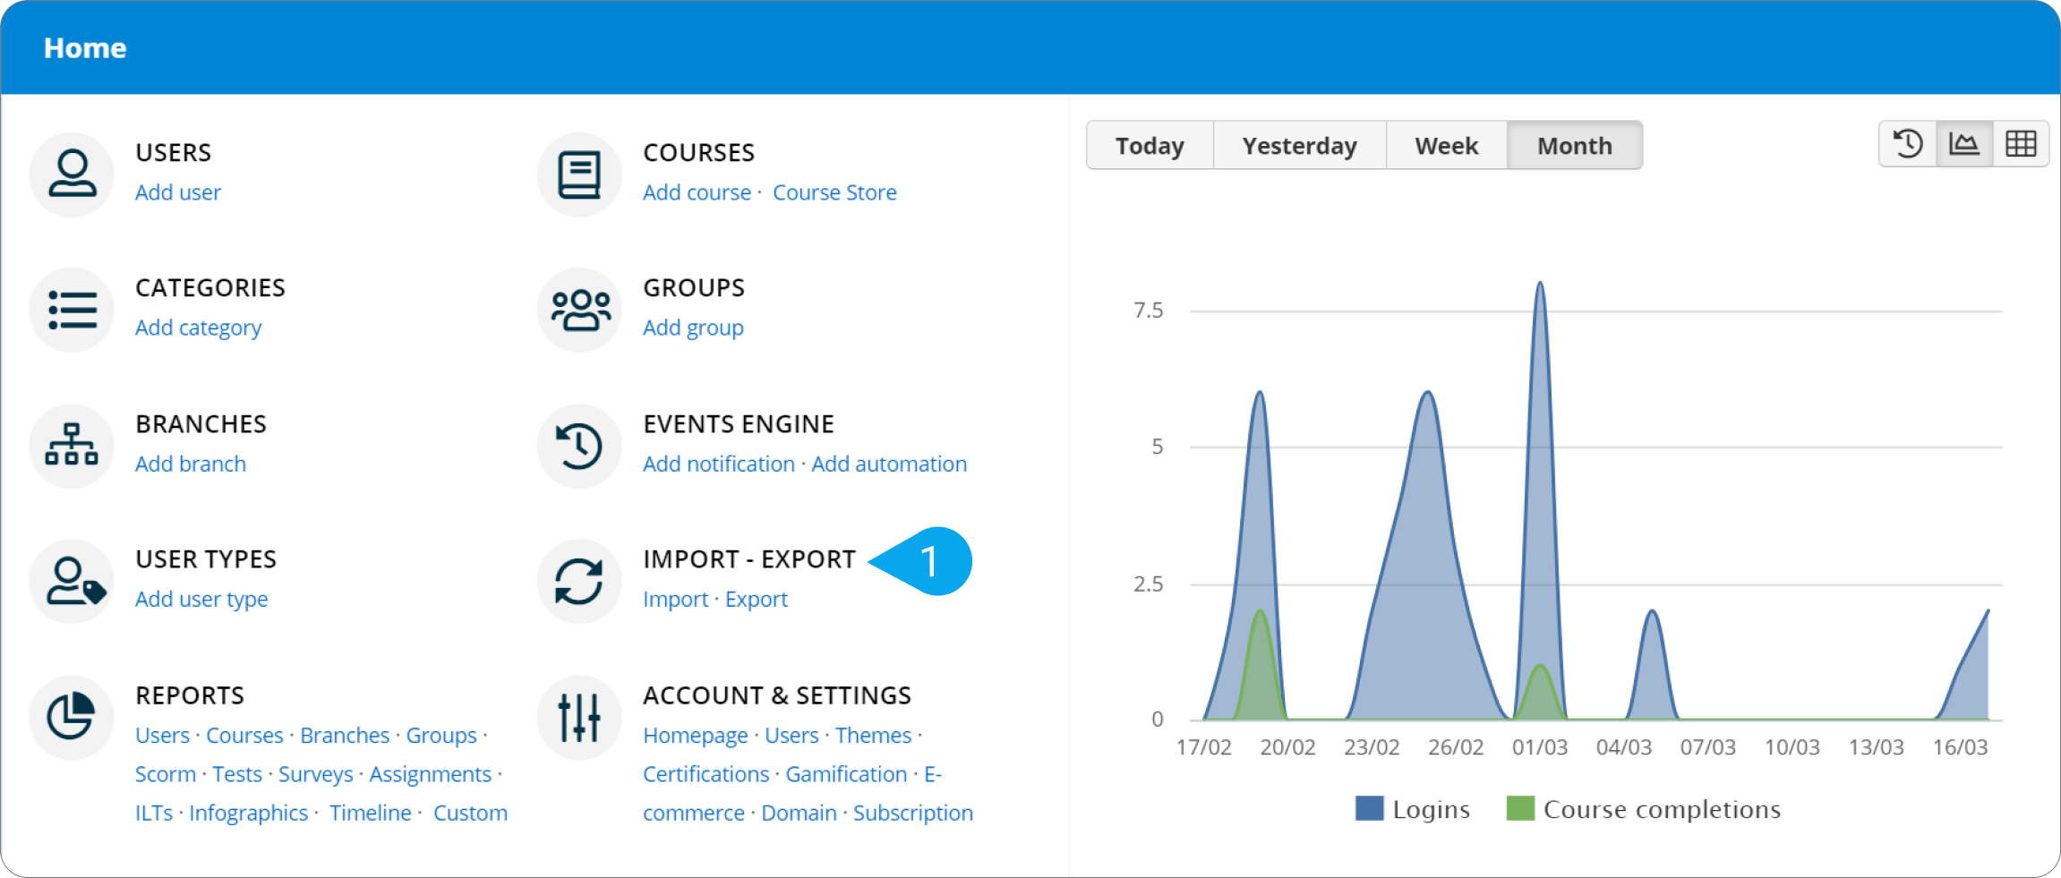The height and width of the screenshot is (878, 2061).
Task: Click the Home title in header
Action: [85, 48]
